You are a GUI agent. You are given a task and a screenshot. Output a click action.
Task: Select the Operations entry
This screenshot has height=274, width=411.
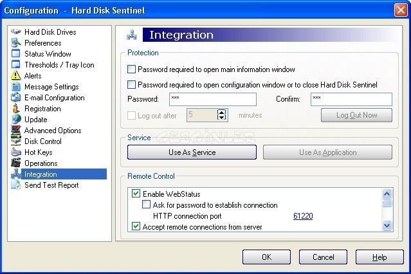pyautogui.click(x=41, y=163)
